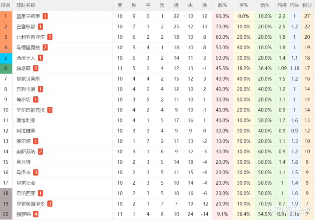Click red badge beside 毕尔巴鄂竞技

(x=50, y=110)
